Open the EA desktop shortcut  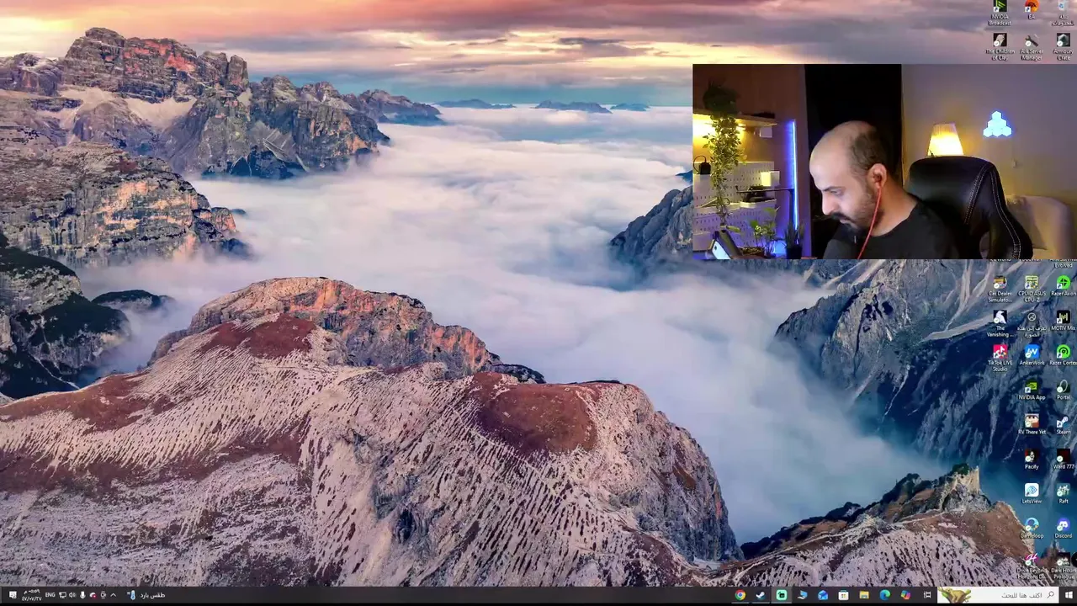point(1032,9)
